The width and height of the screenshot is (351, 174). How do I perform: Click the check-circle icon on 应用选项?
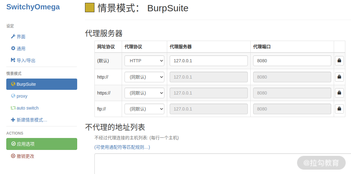(13, 144)
